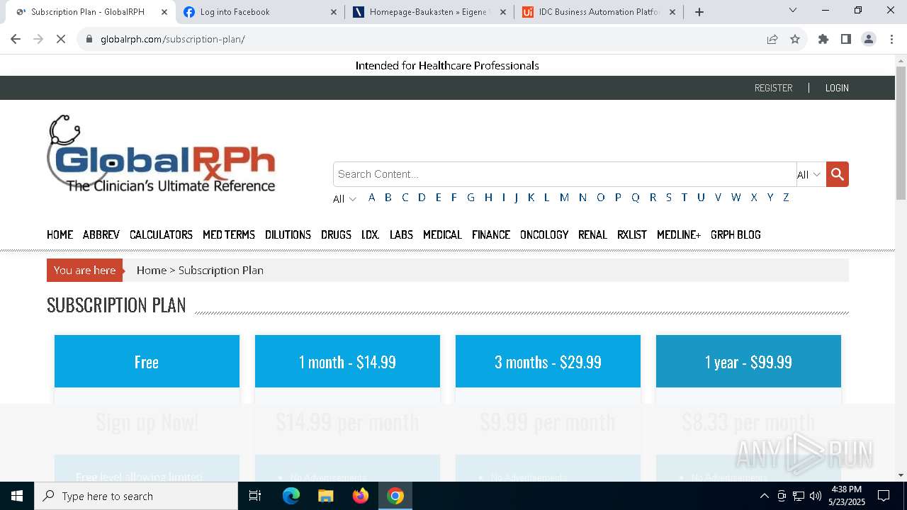Click the GlobalRPh logo
The image size is (907, 510).
(x=161, y=154)
